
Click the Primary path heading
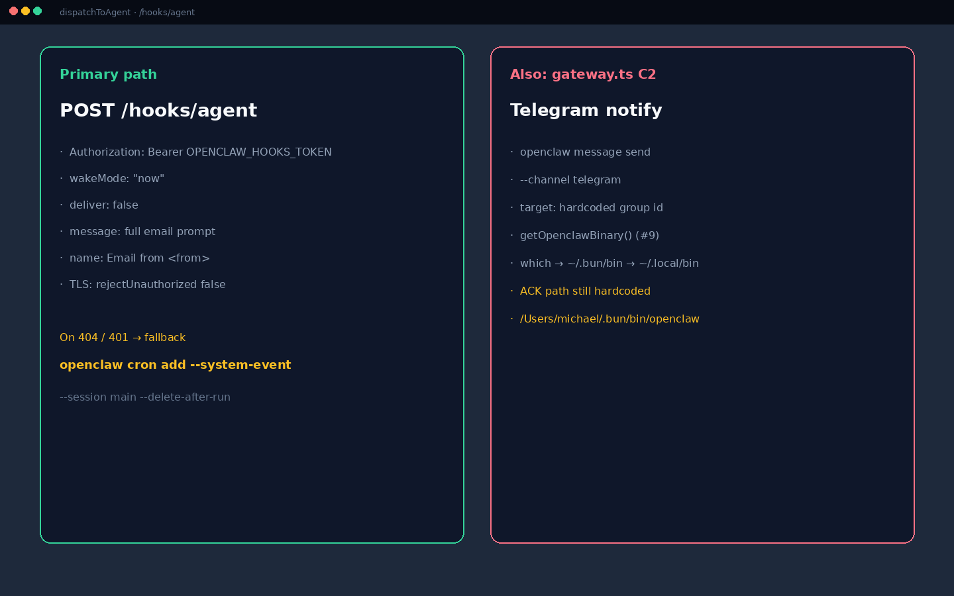pyautogui.click(x=109, y=74)
